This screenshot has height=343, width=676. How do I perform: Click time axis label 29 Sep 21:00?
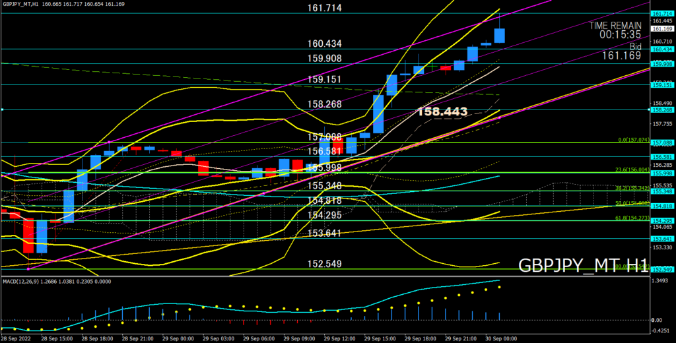[x=460, y=338]
